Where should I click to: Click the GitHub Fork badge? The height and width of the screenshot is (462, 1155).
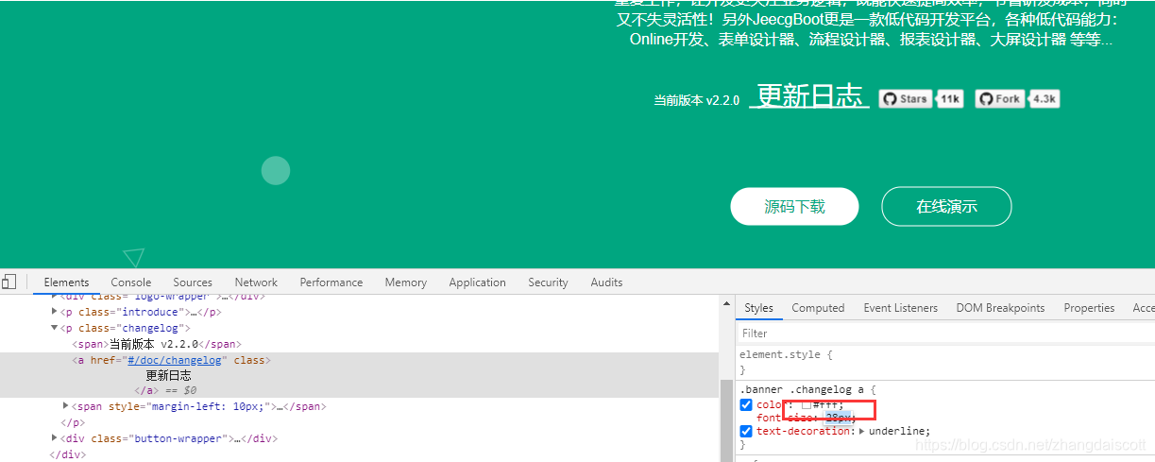click(x=1000, y=99)
